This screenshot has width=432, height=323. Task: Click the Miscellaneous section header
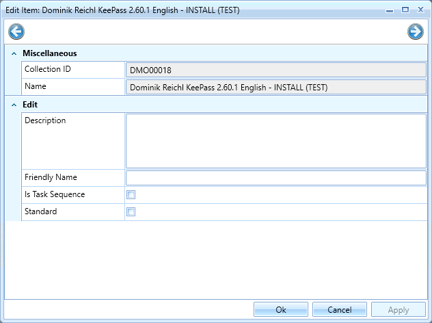50,53
